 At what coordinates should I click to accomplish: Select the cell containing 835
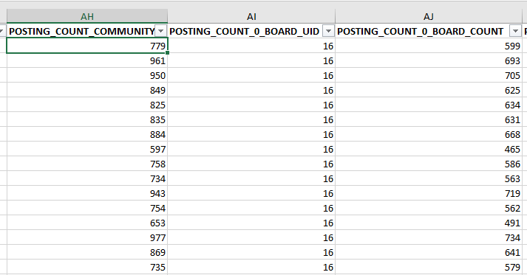[87, 119]
